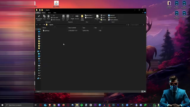Open the New item dropdown
Viewport: 190px width, 107px height.
(89, 15)
